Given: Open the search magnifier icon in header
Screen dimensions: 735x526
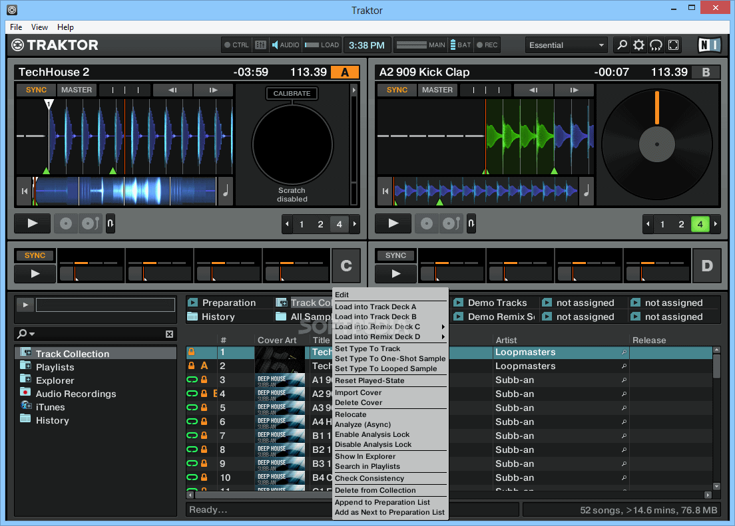Looking at the screenshot, I should pyautogui.click(x=622, y=45).
